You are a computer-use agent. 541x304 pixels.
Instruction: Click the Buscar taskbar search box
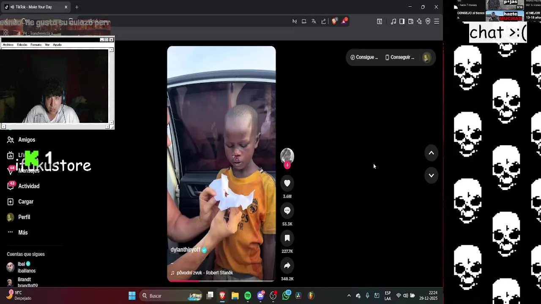tap(172, 296)
